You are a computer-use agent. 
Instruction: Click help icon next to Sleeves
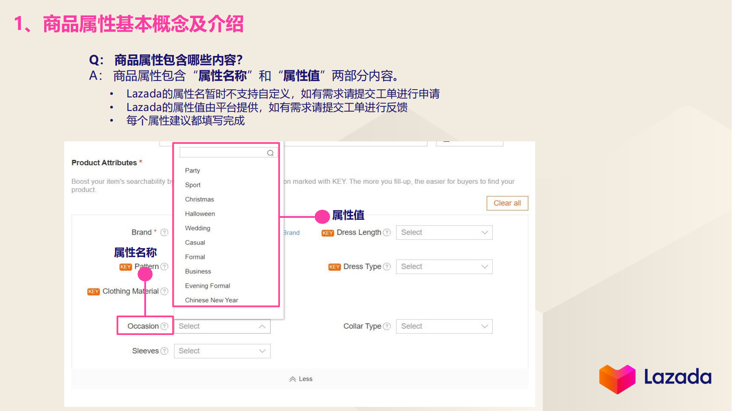[x=164, y=351]
